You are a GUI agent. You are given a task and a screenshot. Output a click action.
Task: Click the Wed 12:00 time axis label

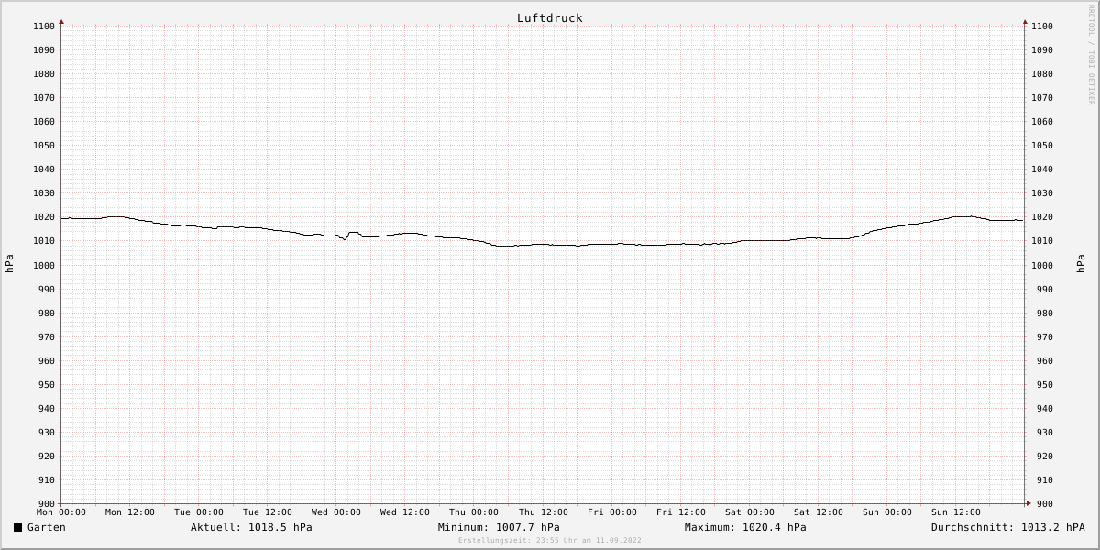[x=405, y=512]
